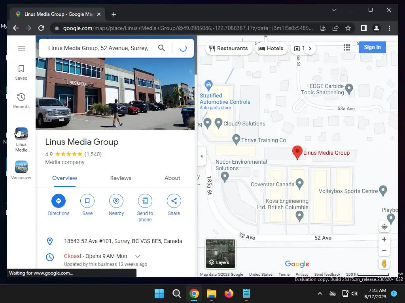
Task: Open Chrome three-dot menu
Action: tap(389, 28)
